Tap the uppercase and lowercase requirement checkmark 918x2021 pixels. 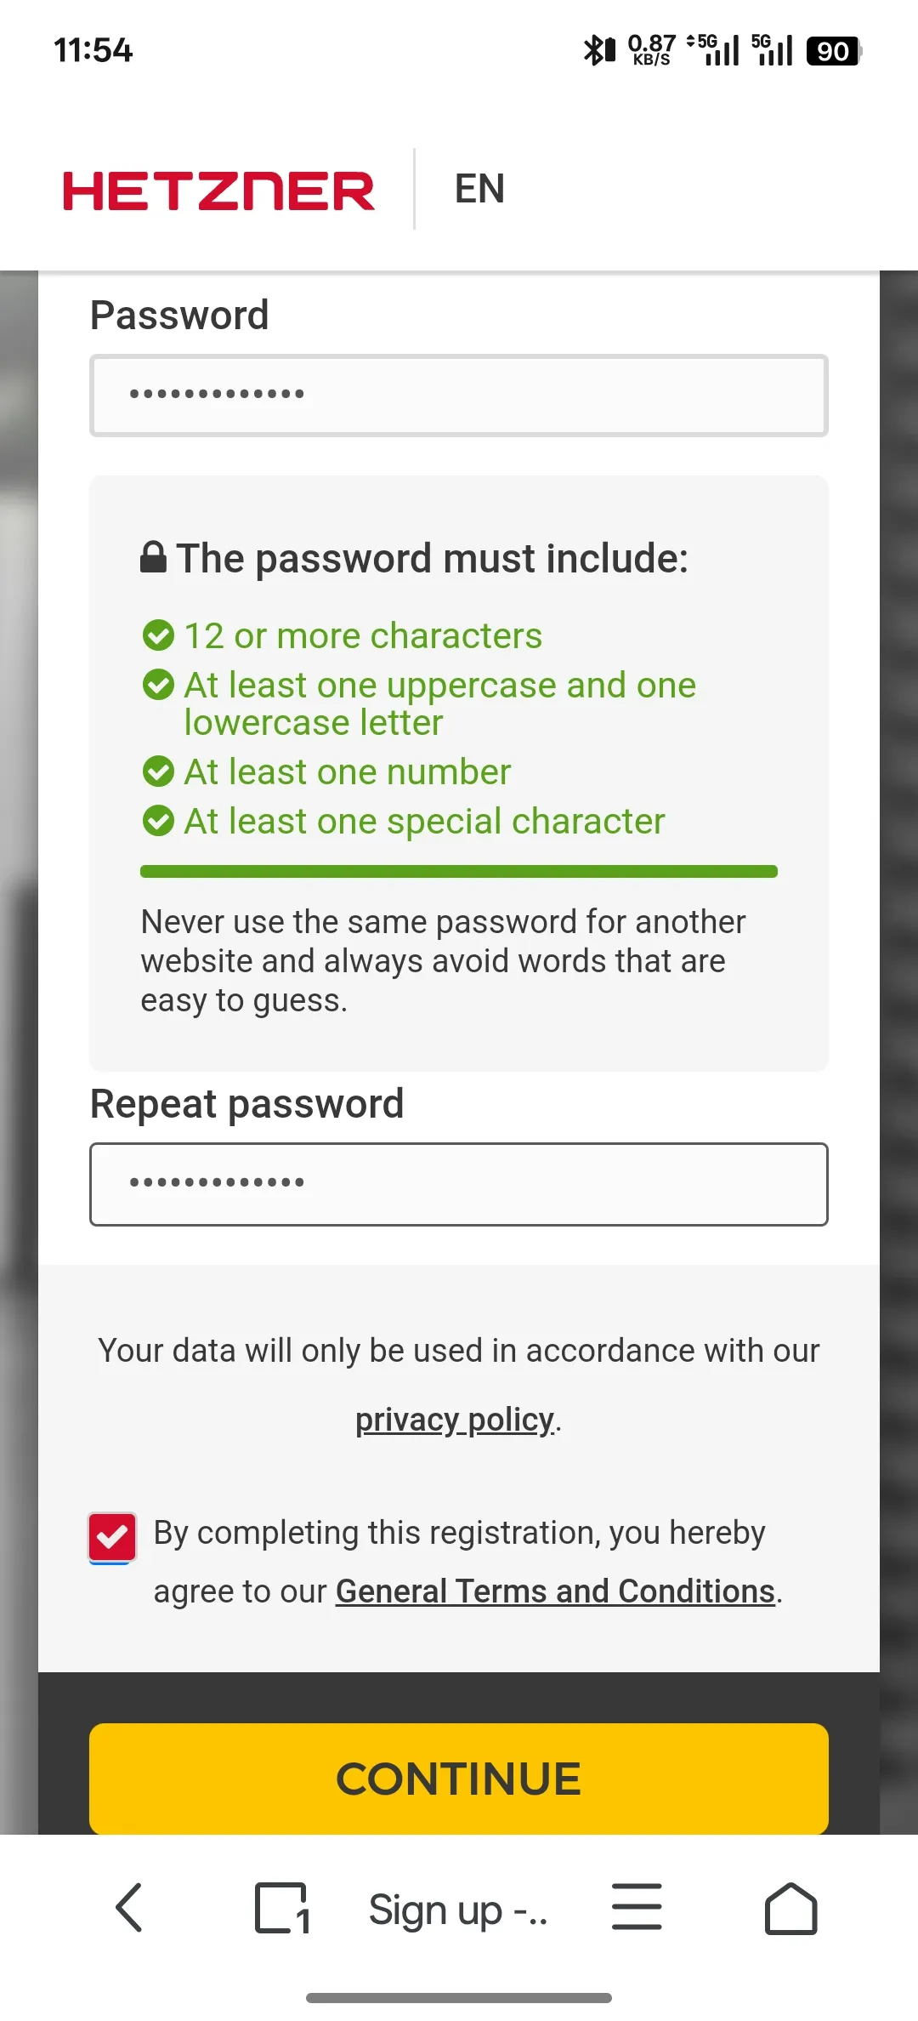pyautogui.click(x=158, y=685)
